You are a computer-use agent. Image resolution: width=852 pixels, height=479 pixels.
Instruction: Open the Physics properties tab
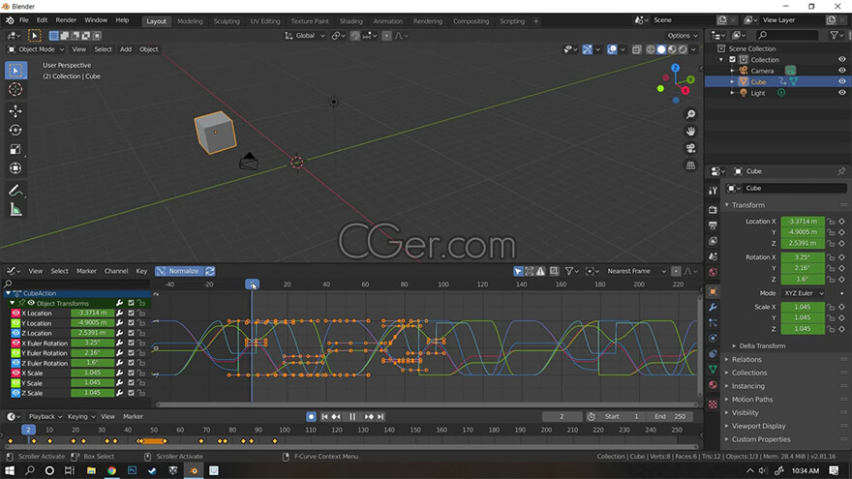[713, 339]
